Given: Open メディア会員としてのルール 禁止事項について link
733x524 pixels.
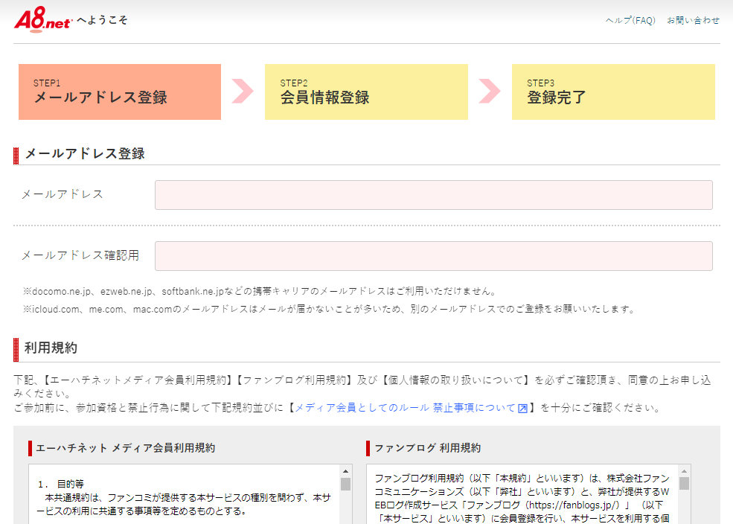Looking at the screenshot, I should (405, 408).
